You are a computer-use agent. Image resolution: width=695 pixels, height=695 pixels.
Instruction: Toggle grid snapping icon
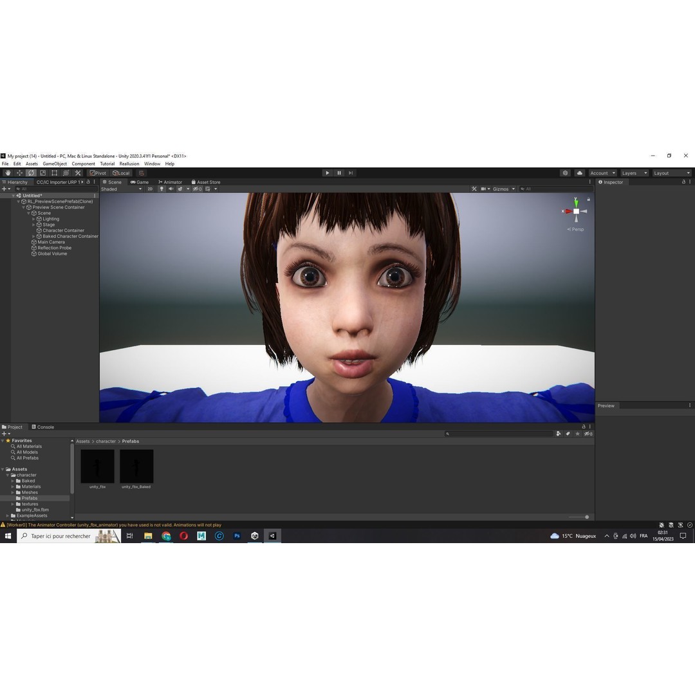tap(142, 173)
